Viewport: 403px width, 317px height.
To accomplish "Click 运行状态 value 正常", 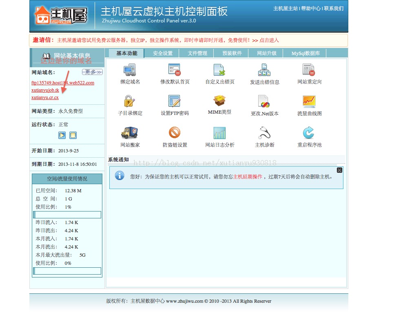I will (x=63, y=125).
